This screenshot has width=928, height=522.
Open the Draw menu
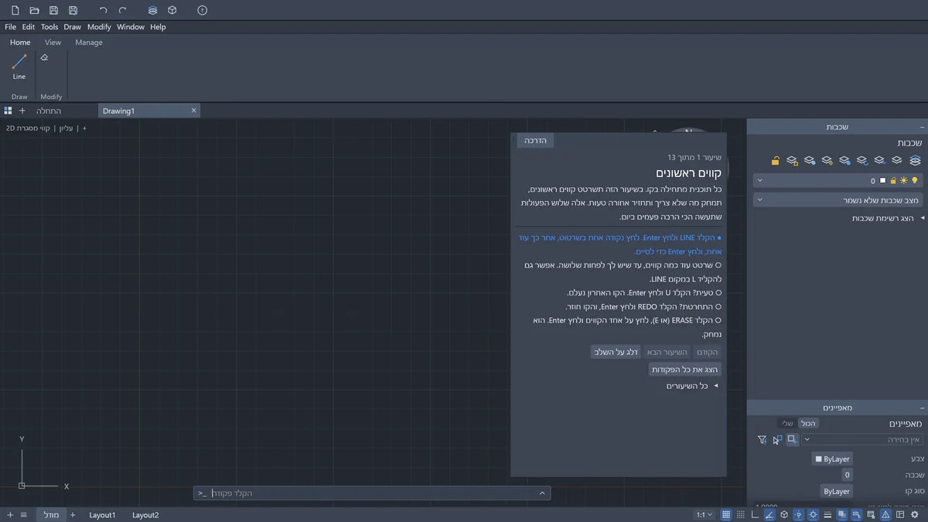[72, 27]
